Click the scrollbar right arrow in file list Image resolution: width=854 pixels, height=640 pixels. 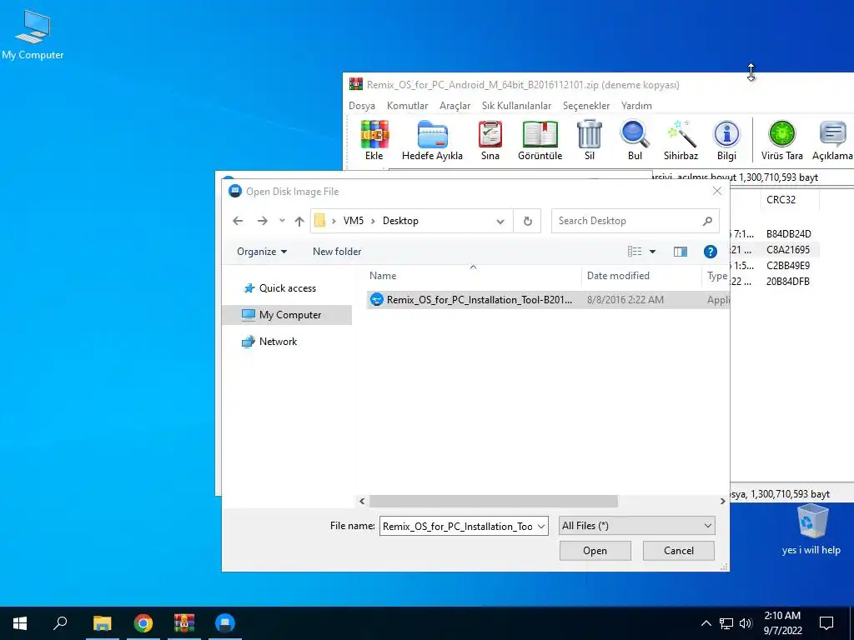click(x=723, y=501)
